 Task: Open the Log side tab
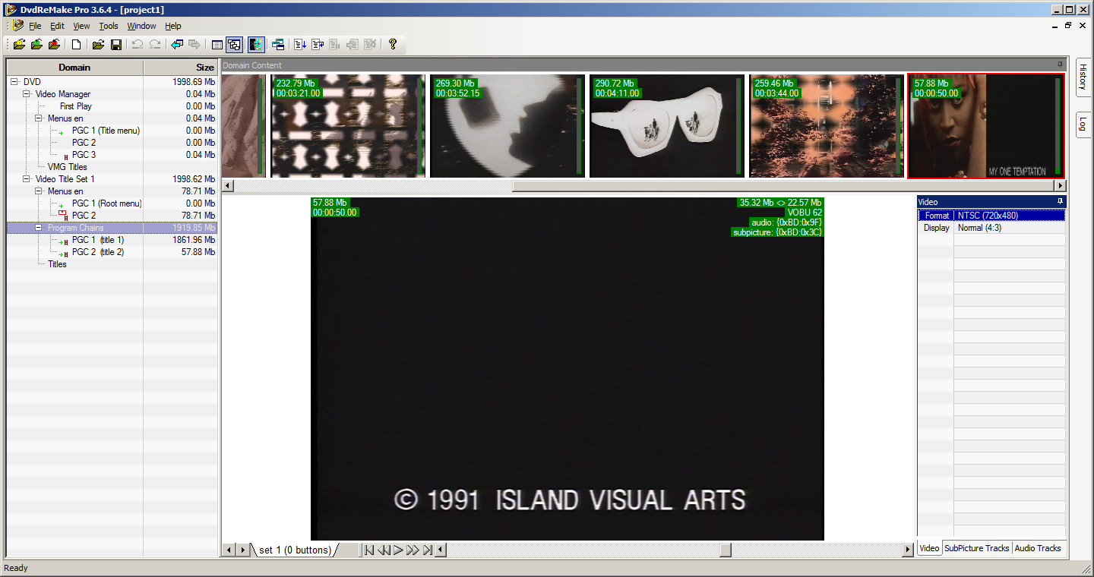click(x=1083, y=125)
